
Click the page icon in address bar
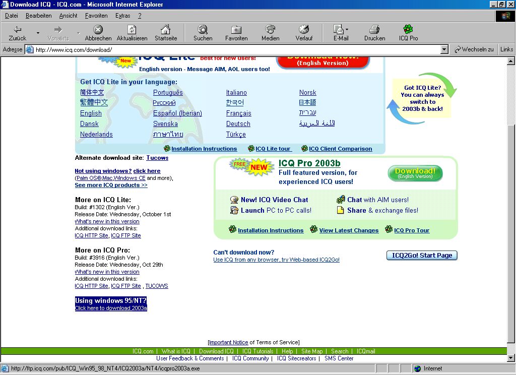point(30,50)
